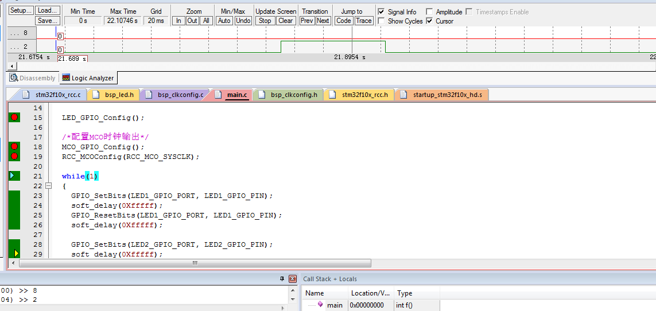Image resolution: width=656 pixels, height=311 pixels.
Task: Click the Setup... button
Action: [x=21, y=11]
